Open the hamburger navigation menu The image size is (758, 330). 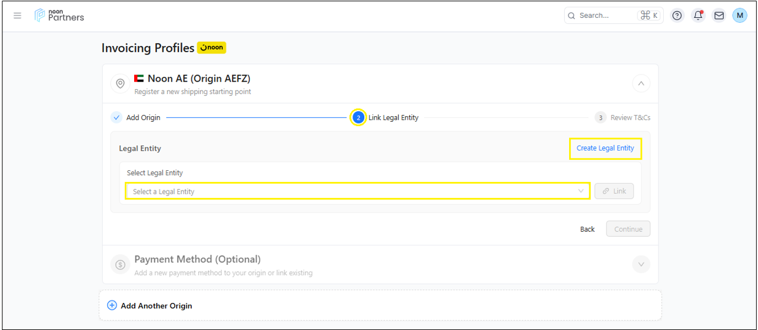(17, 15)
